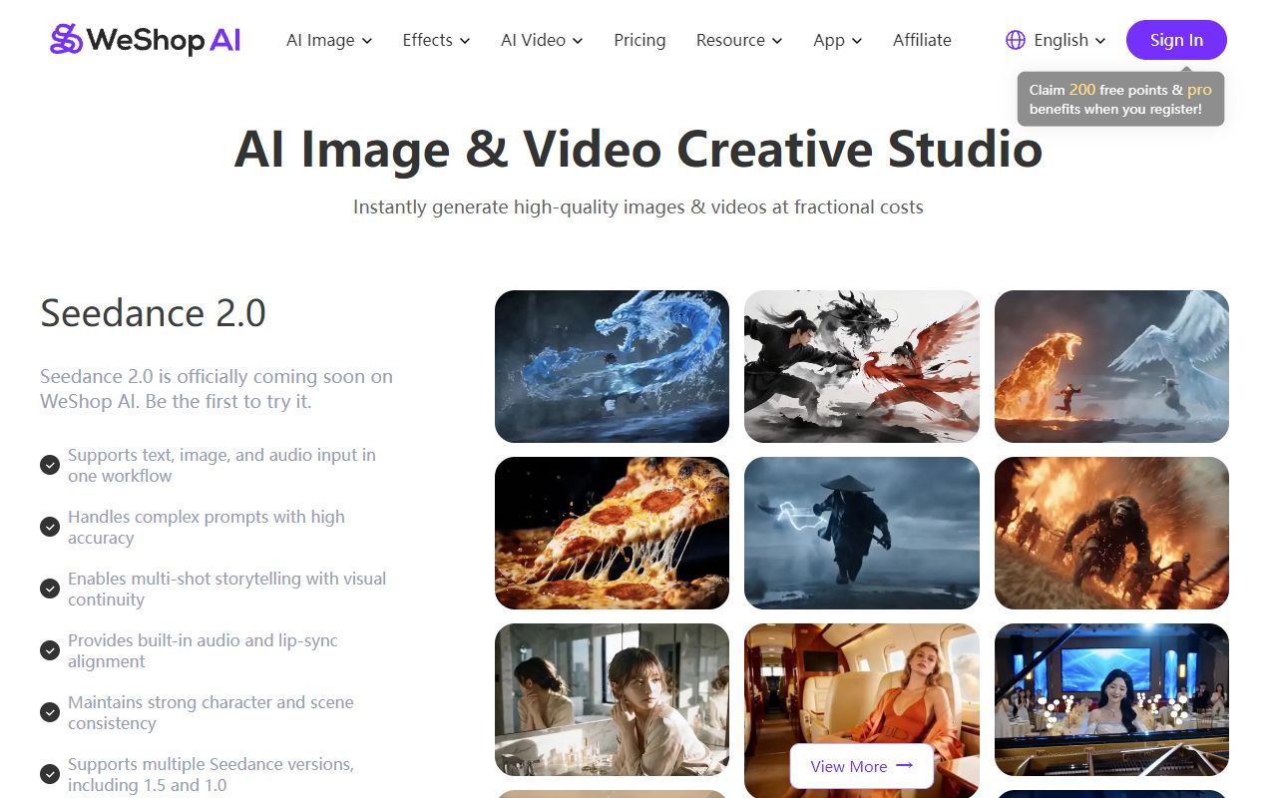Open the AI Video dropdown
This screenshot has width=1277, height=798.
(542, 40)
